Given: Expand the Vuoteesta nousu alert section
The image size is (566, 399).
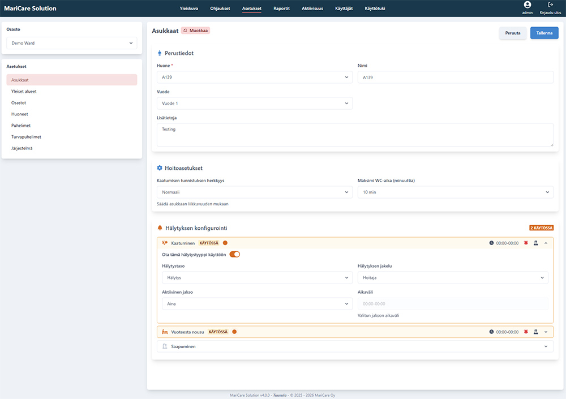Looking at the screenshot, I should click(546, 332).
